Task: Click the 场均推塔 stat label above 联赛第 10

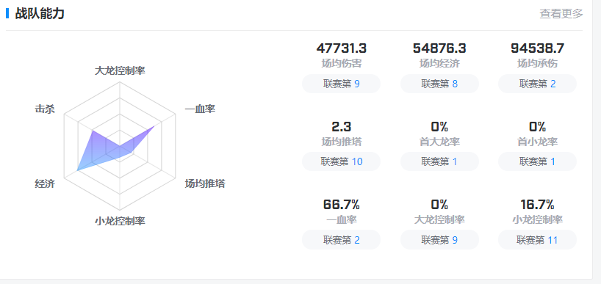Action: pyautogui.click(x=341, y=142)
